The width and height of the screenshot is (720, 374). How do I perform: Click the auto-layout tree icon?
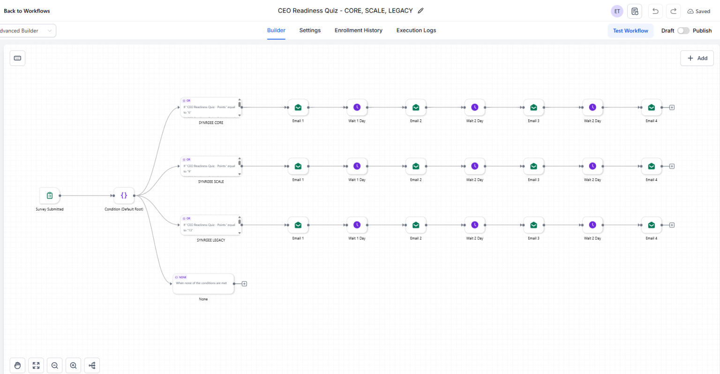point(92,366)
